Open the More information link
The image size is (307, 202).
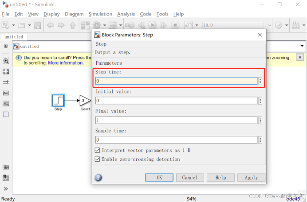(66, 63)
